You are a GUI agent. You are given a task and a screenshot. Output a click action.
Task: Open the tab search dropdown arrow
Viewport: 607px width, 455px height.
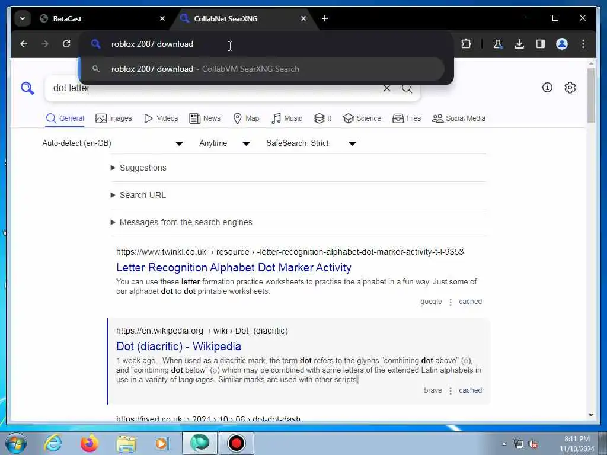tap(23, 18)
